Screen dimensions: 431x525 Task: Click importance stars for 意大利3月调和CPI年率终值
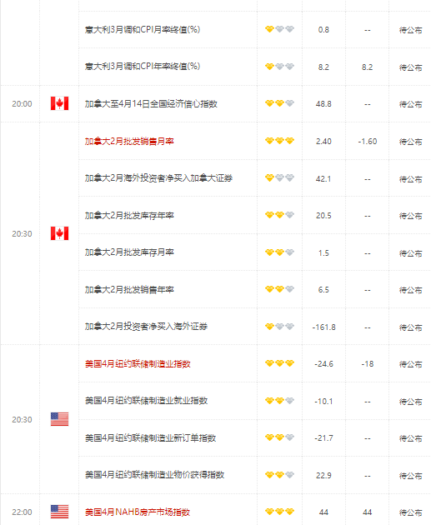pos(279,67)
